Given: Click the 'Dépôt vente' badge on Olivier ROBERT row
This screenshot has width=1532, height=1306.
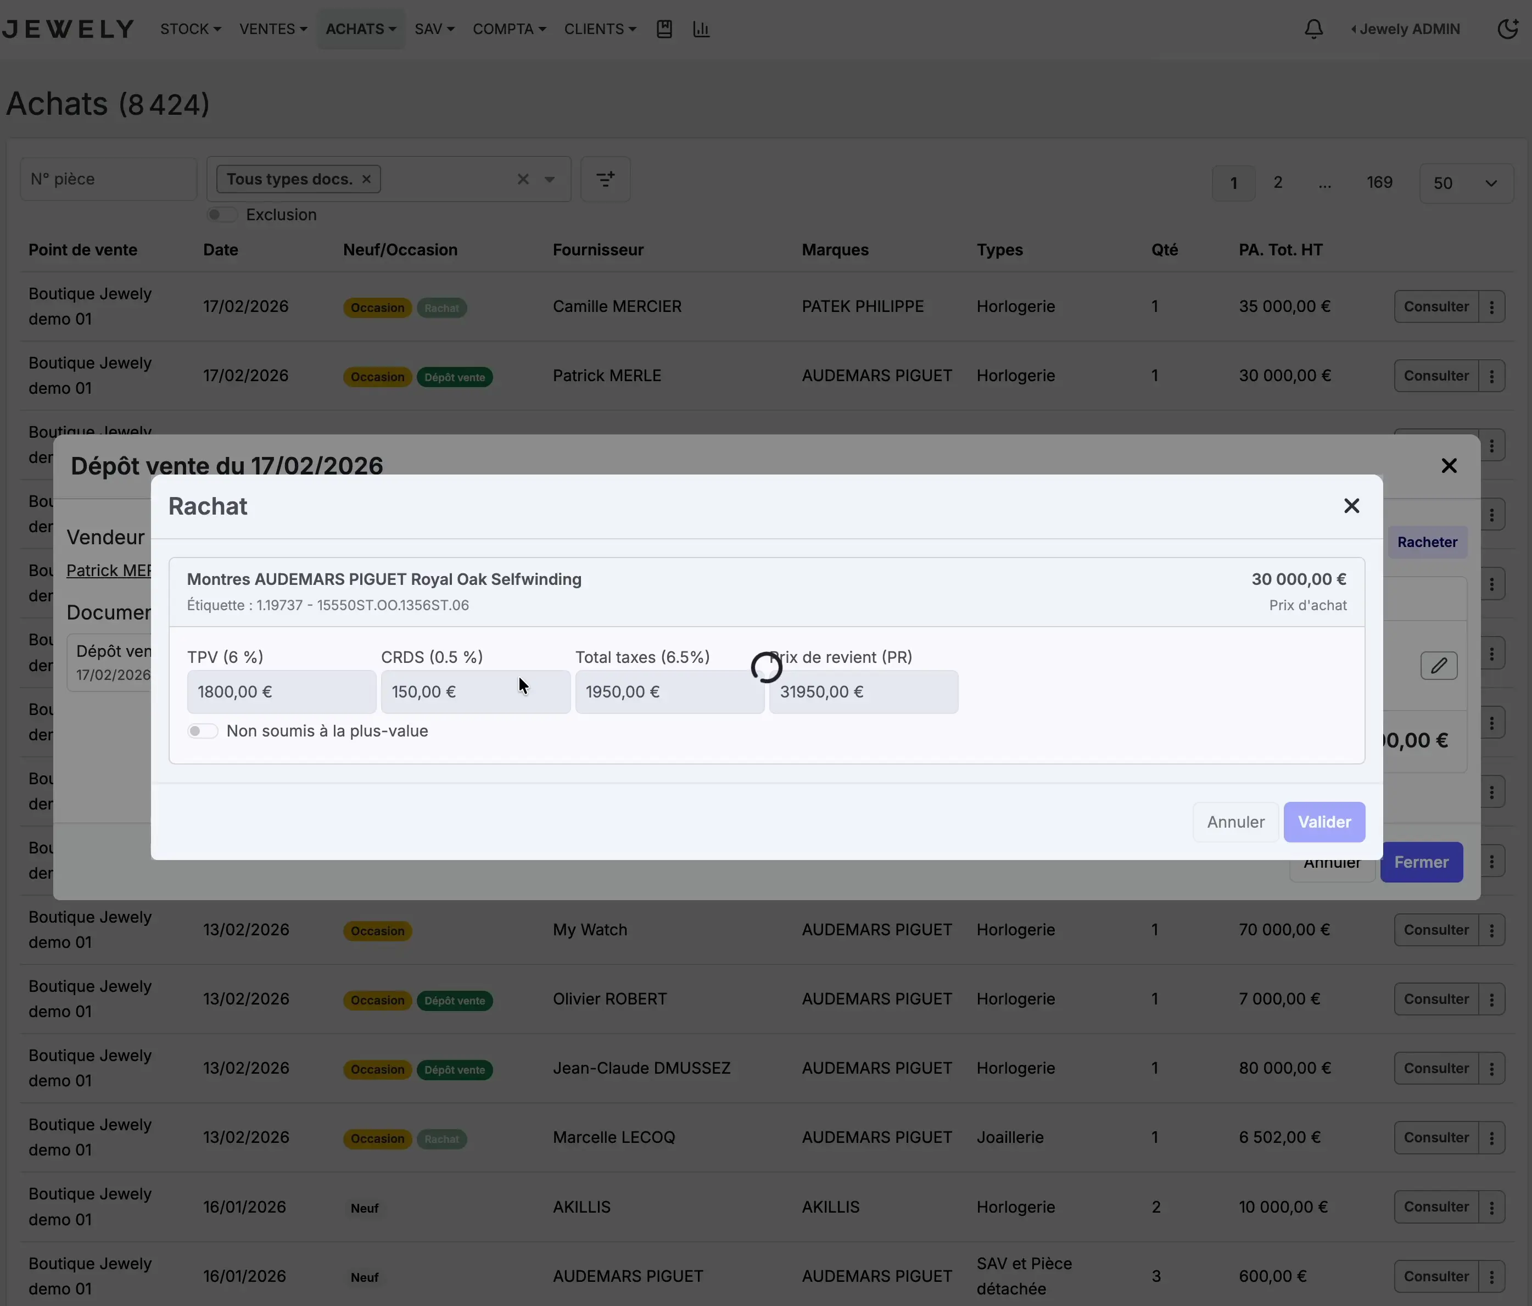Looking at the screenshot, I should (x=455, y=1000).
